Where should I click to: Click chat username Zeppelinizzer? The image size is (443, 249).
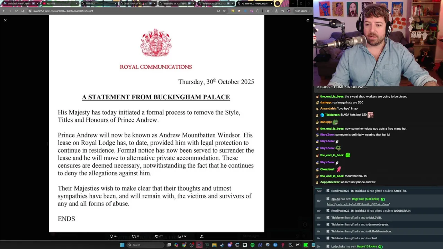coord(330,182)
